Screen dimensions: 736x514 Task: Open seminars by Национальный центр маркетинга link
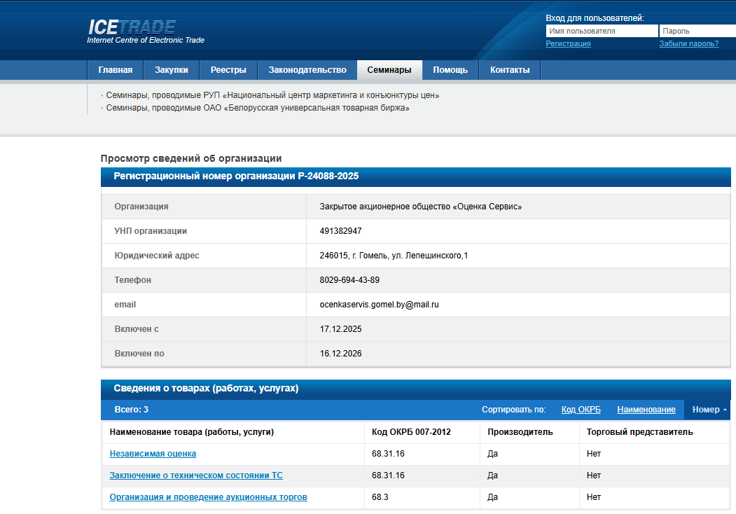(272, 95)
